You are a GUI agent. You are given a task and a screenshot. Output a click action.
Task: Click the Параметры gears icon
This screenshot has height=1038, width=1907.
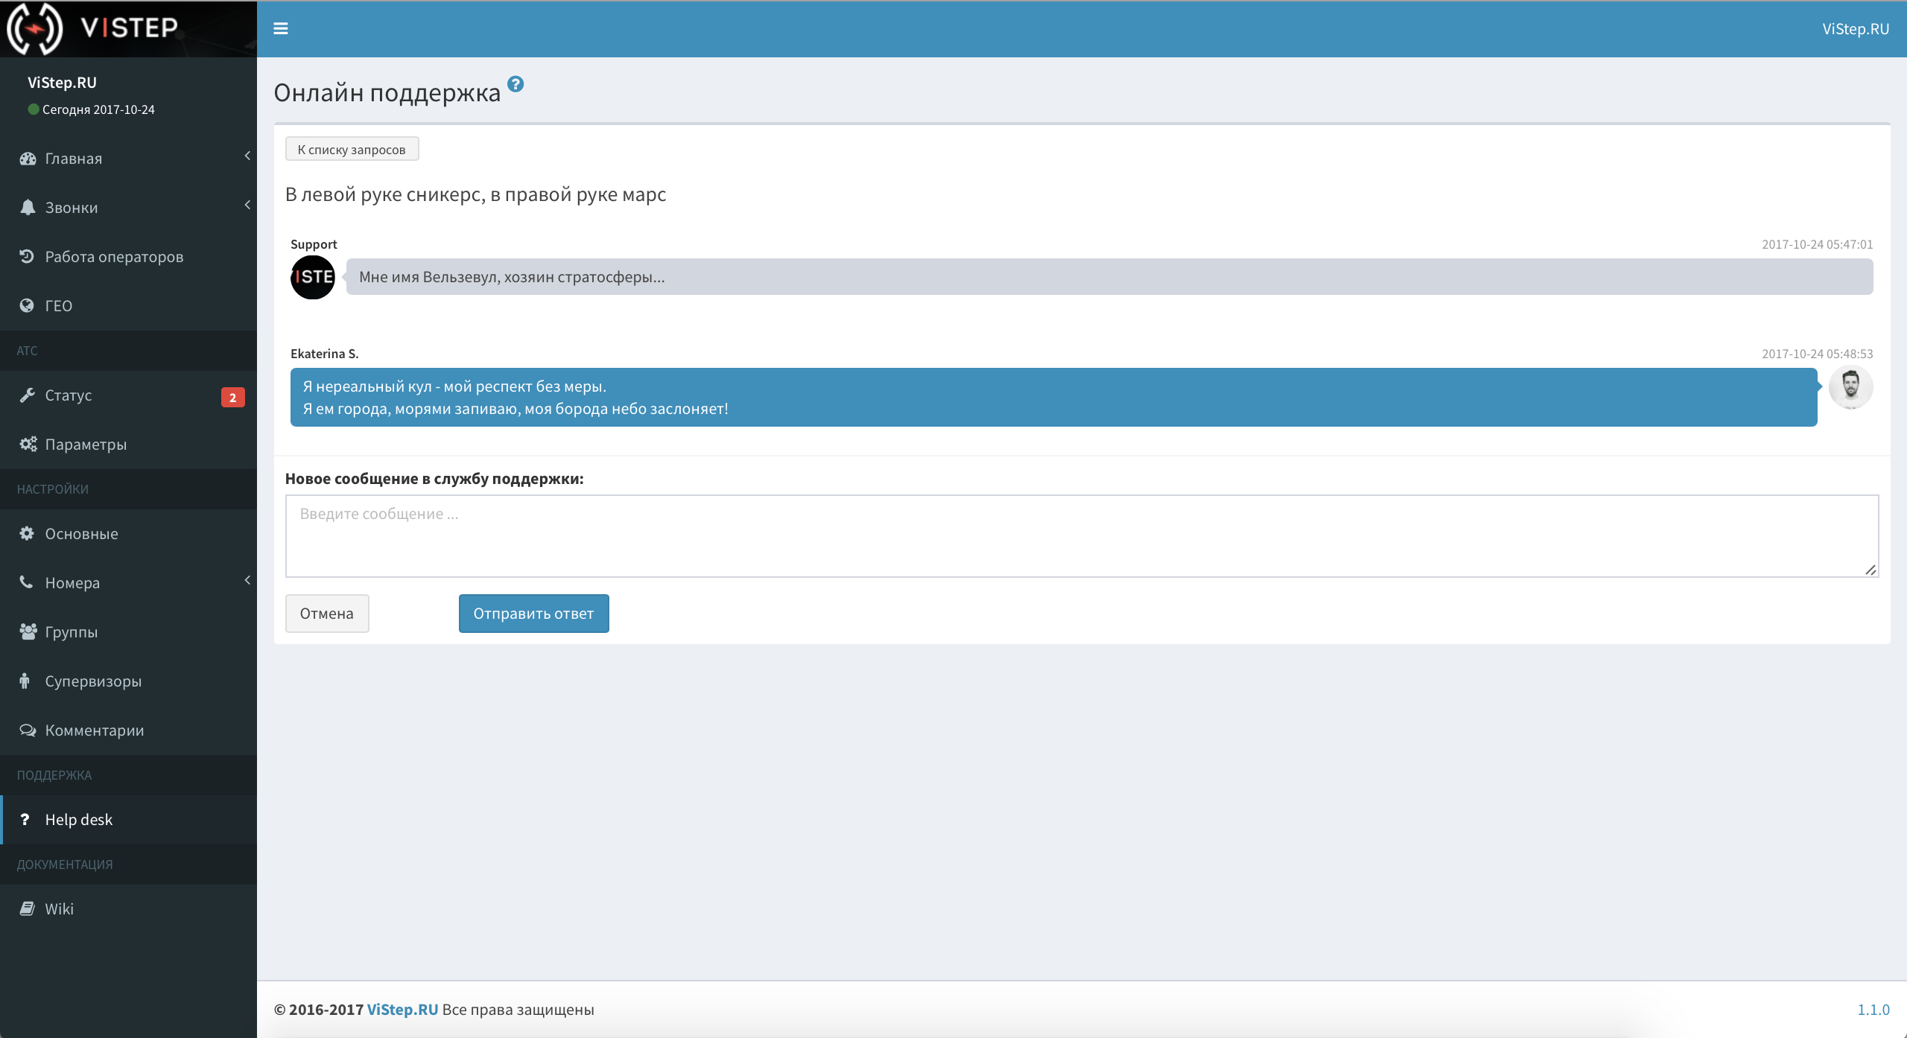[x=28, y=444]
